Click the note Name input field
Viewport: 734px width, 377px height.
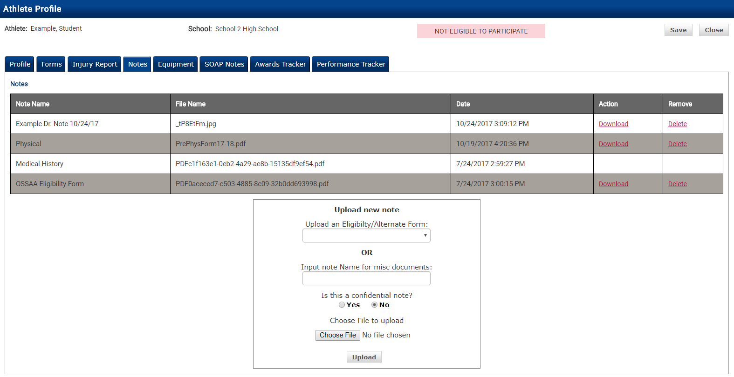point(366,278)
